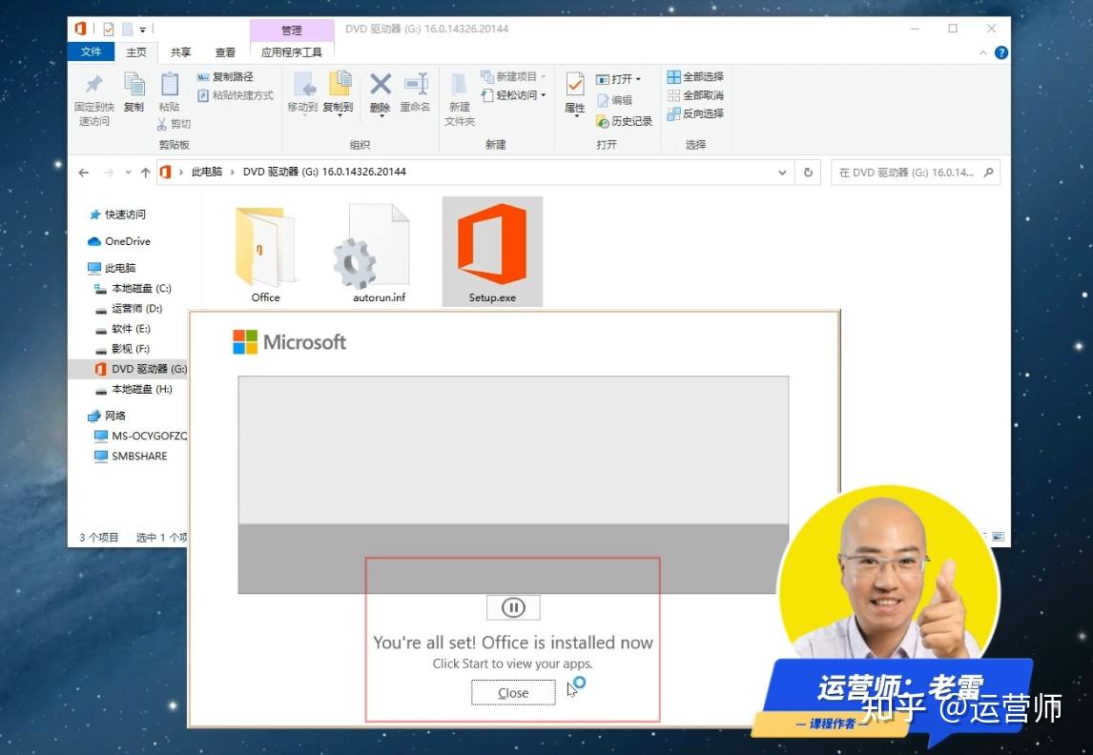
Task: Click the Copy to icon
Action: click(340, 84)
